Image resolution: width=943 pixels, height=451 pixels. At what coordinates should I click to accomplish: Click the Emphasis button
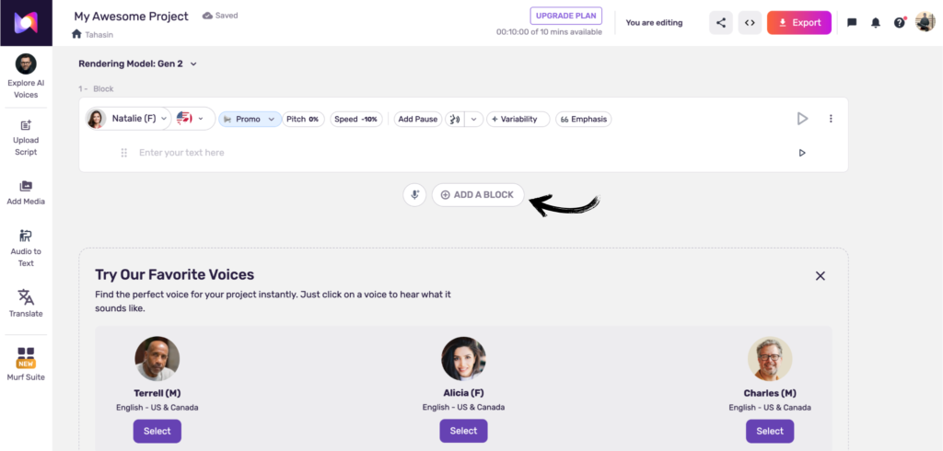click(x=583, y=119)
